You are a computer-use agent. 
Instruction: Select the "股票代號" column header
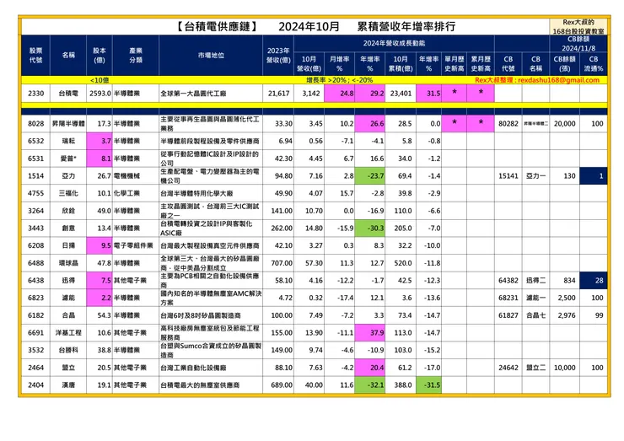[x=35, y=56]
